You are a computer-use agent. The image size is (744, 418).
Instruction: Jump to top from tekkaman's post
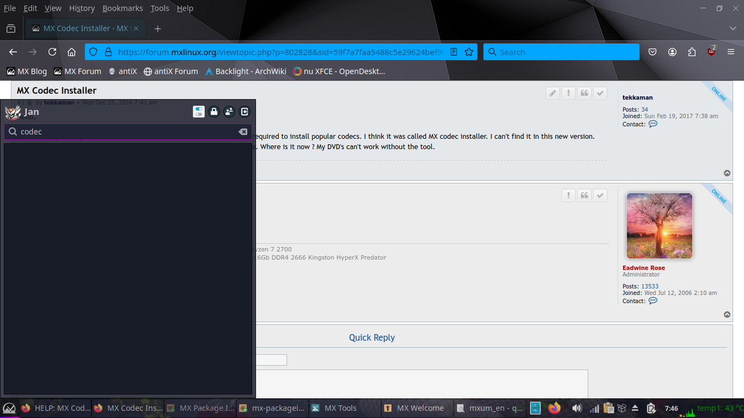pos(727,173)
